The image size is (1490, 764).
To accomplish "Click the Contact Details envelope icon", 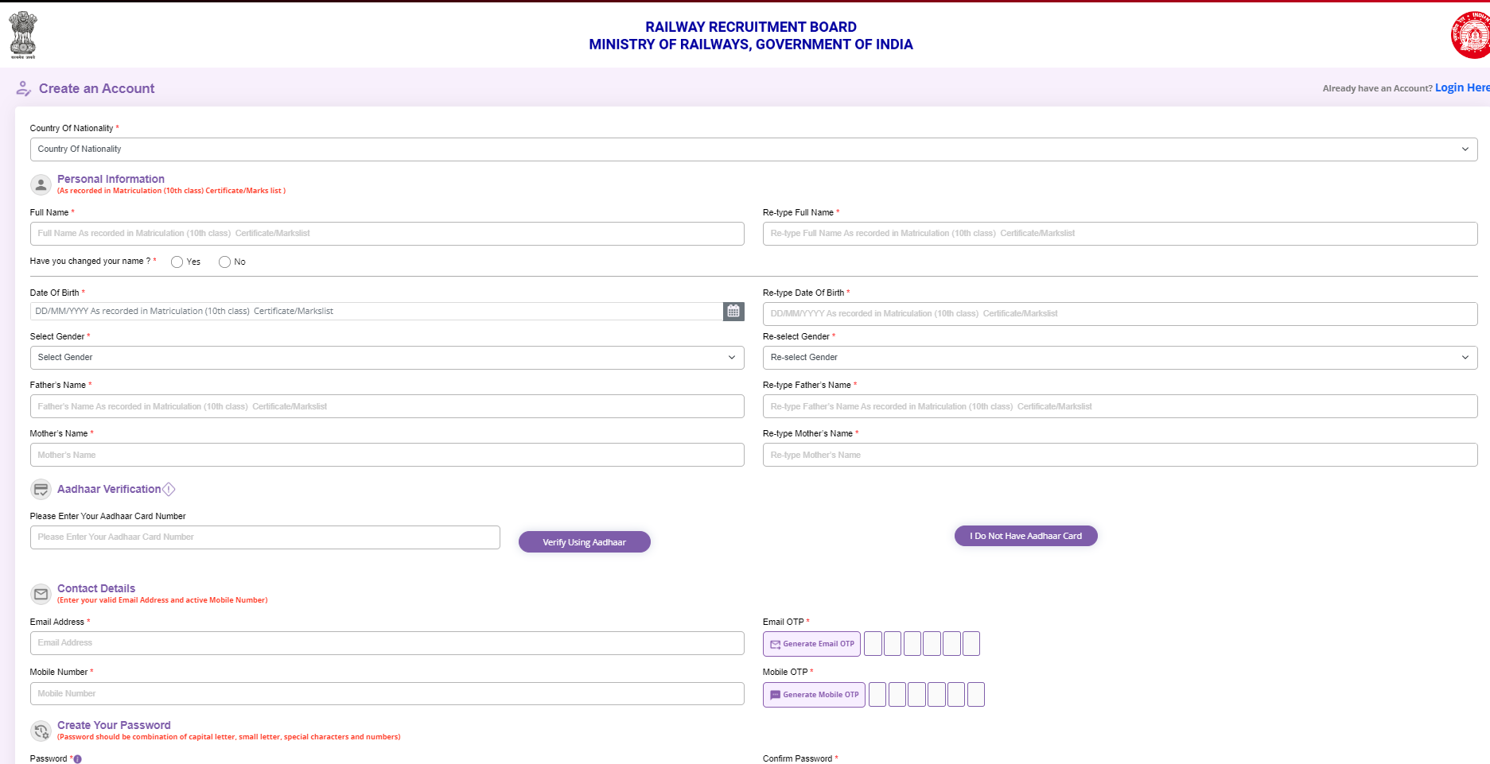I will point(41,594).
